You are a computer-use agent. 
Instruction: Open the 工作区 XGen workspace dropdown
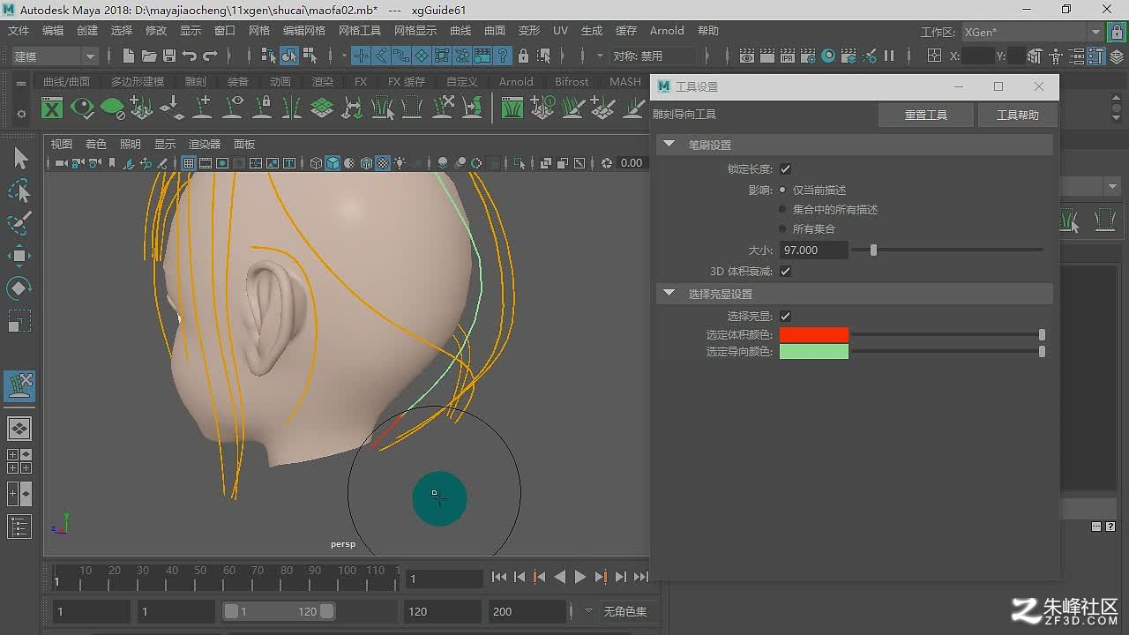[1032, 32]
